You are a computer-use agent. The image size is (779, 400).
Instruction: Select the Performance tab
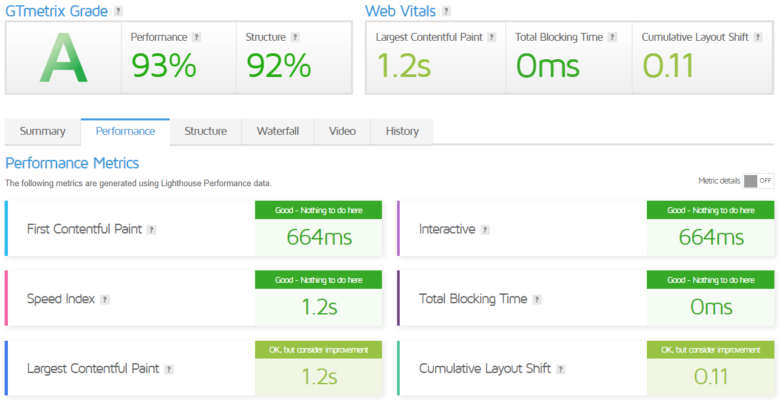point(125,132)
